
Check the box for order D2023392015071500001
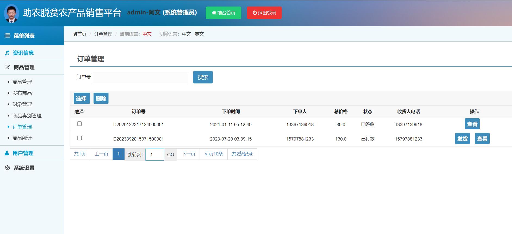pos(79,138)
